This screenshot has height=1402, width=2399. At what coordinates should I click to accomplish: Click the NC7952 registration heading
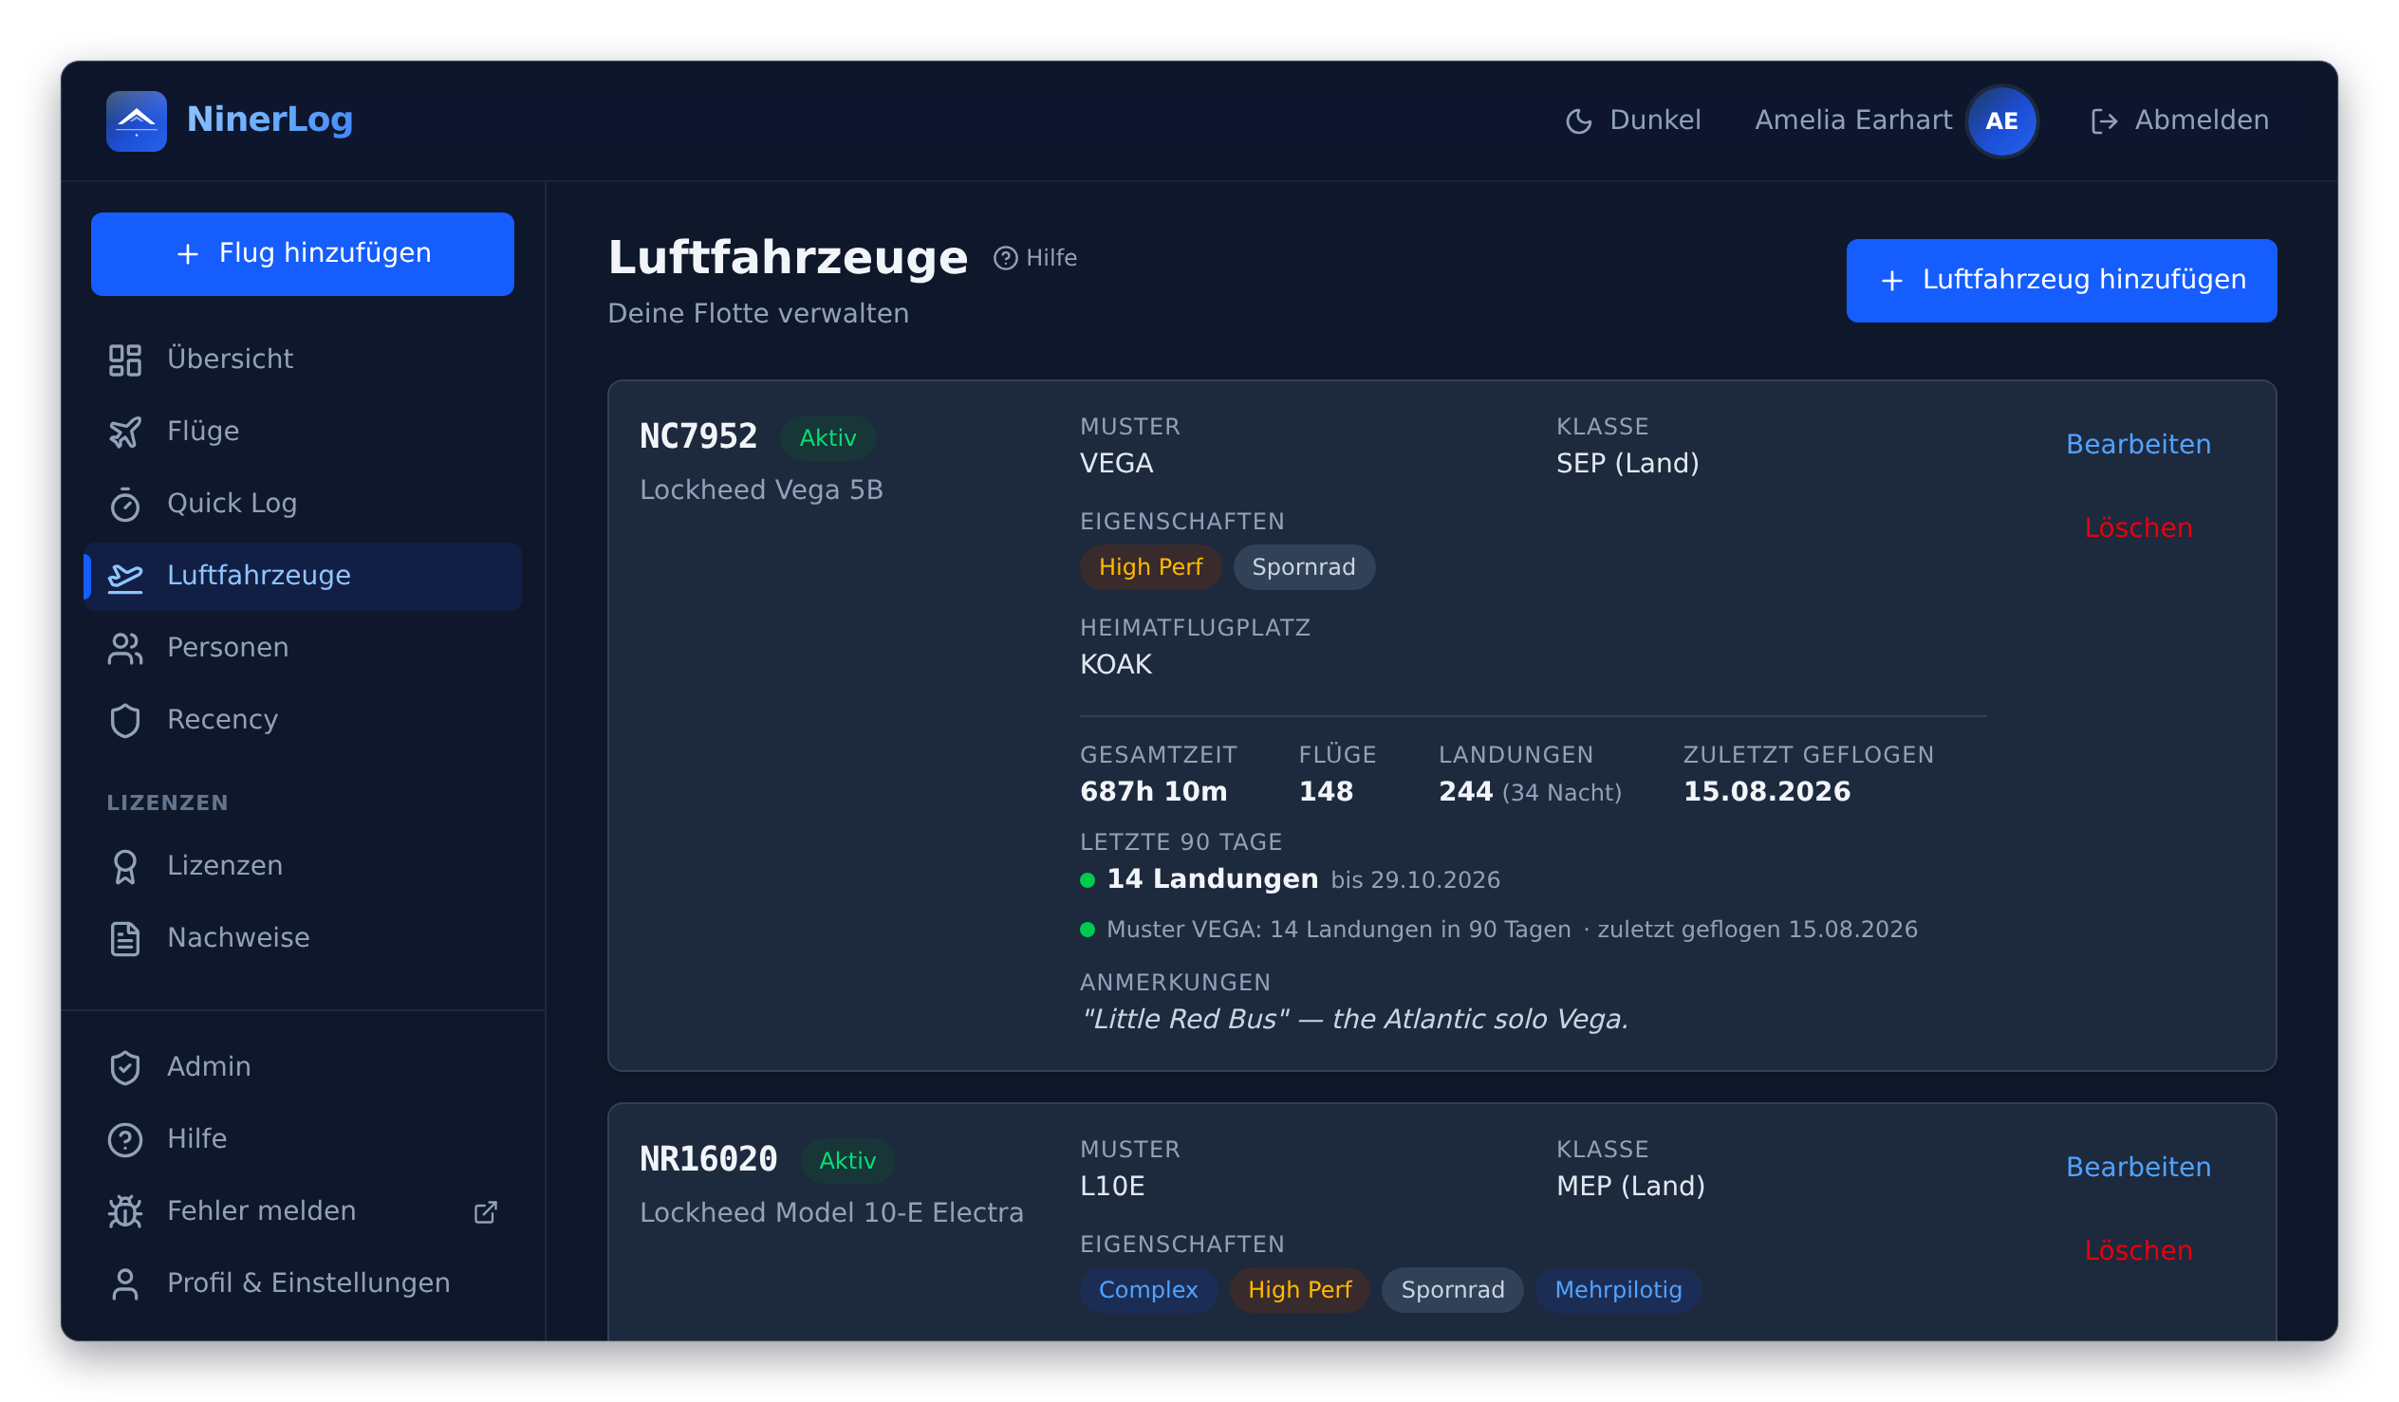[x=697, y=437]
